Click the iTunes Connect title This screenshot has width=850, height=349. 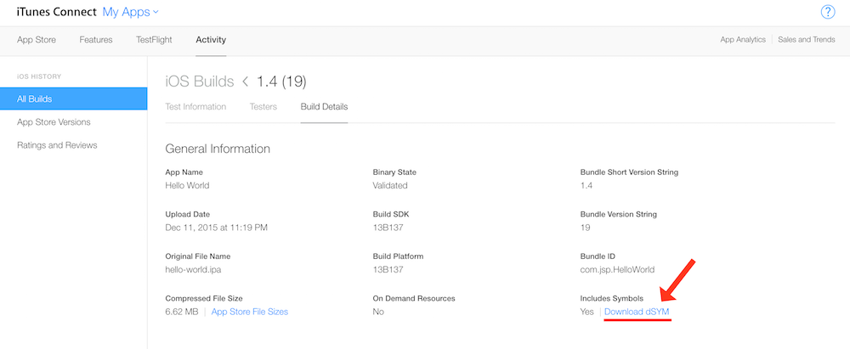[x=57, y=12]
